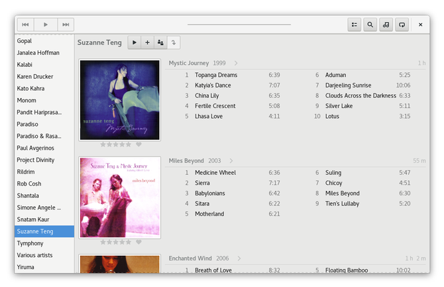Image resolution: width=444 pixels, height=287 pixels.
Task: Add Suzanne Teng to the playlist with the plus icon
Action: [147, 42]
